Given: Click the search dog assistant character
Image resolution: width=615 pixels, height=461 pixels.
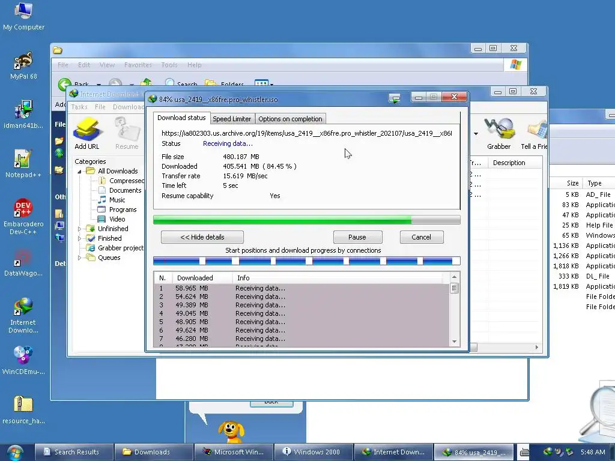Looking at the screenshot, I should pyautogui.click(x=231, y=432).
